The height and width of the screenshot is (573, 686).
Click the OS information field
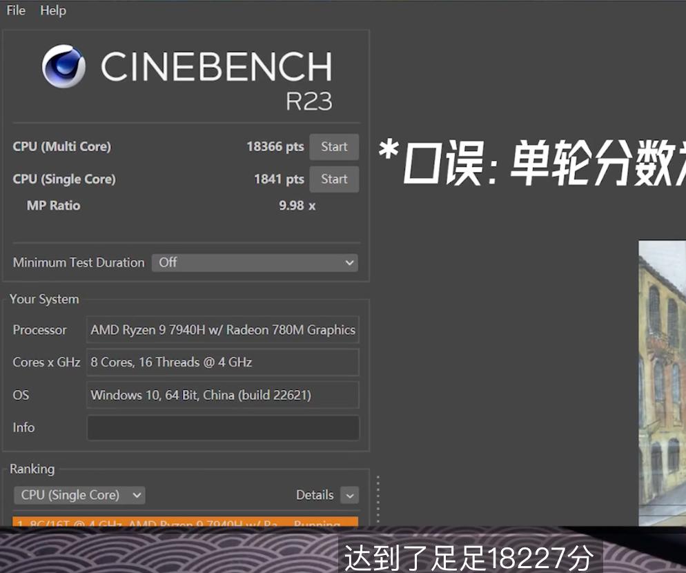[x=222, y=395]
